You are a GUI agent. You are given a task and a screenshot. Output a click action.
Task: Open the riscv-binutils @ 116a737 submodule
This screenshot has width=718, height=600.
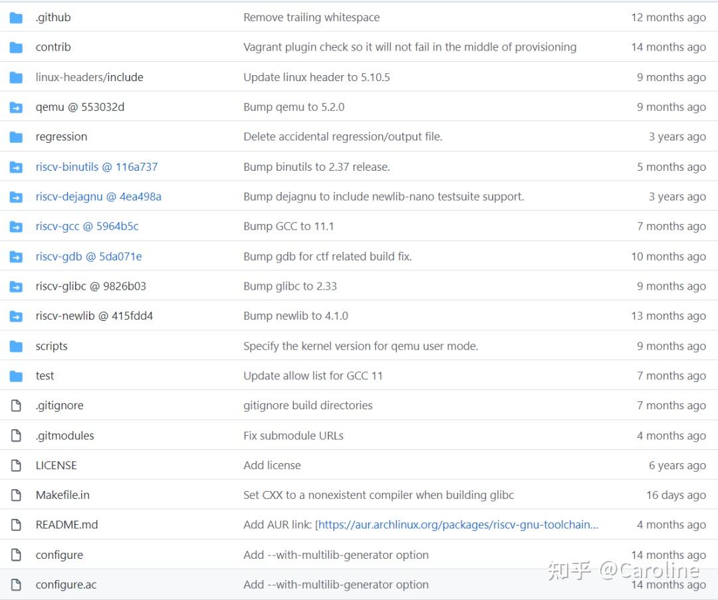pos(96,167)
